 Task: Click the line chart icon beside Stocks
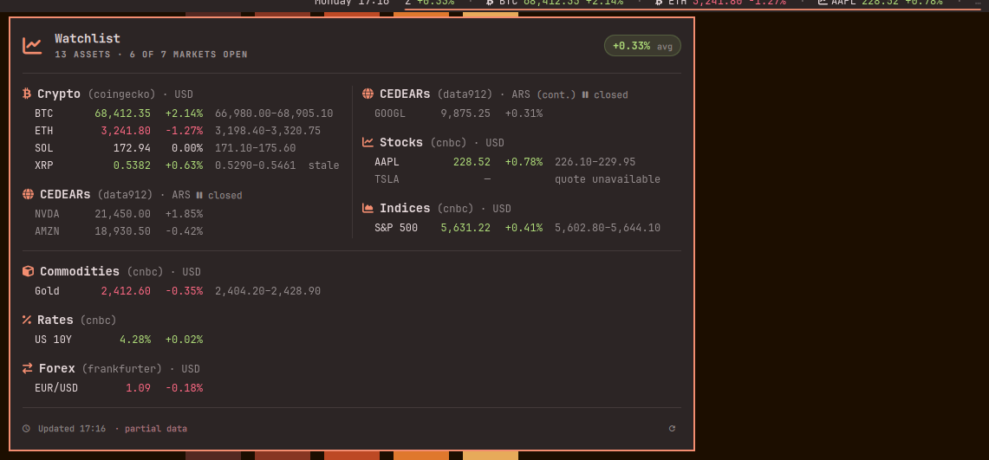click(368, 142)
